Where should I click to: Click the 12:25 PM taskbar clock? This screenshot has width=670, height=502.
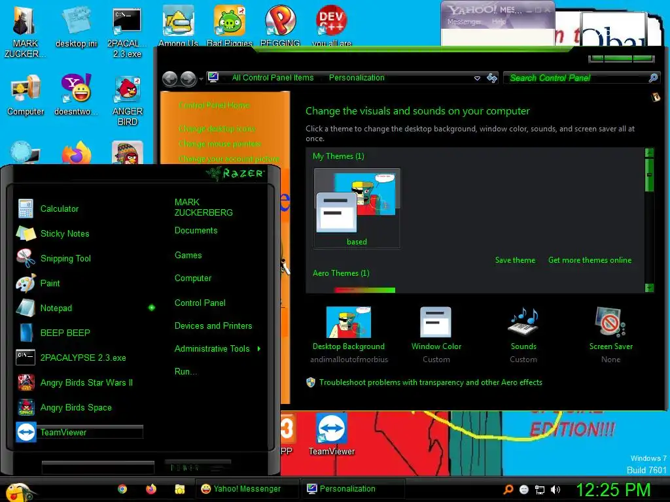tap(613, 490)
